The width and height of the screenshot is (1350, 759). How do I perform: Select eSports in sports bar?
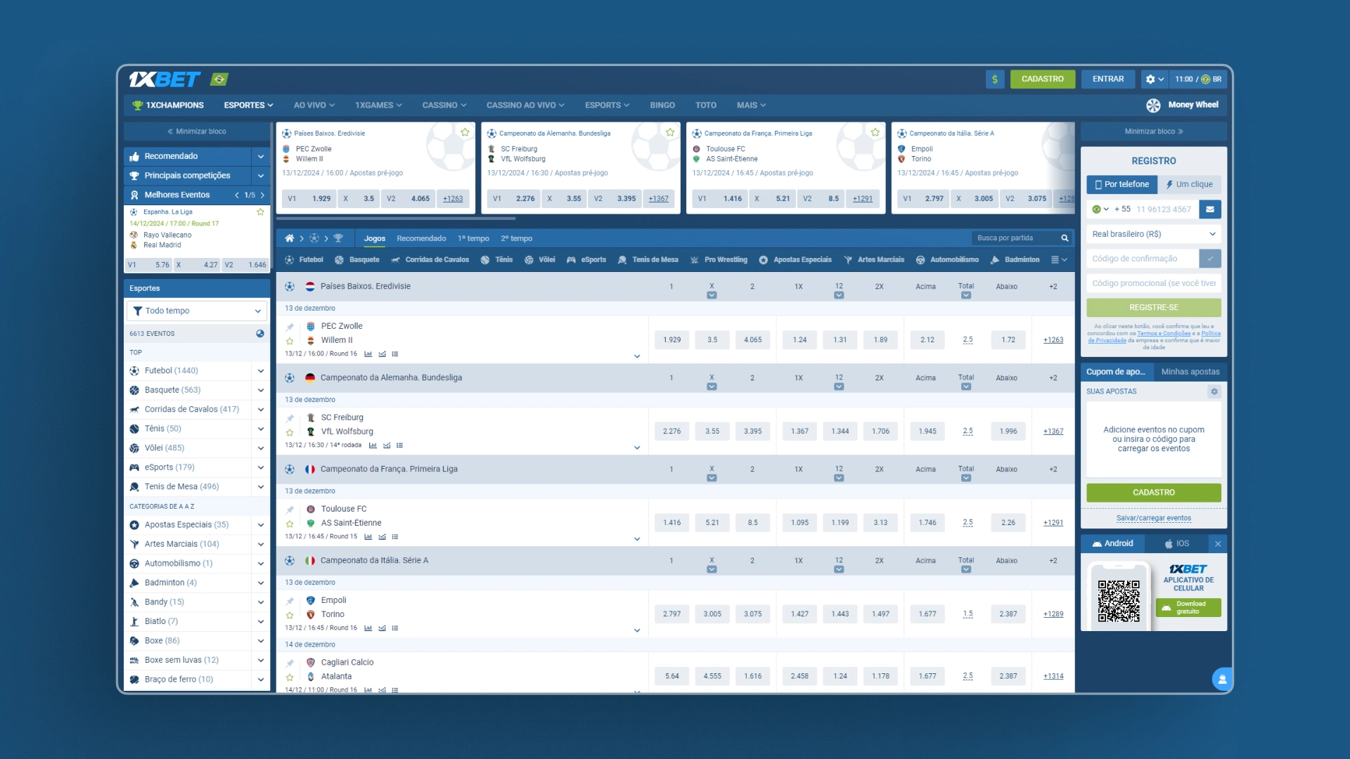tap(586, 260)
